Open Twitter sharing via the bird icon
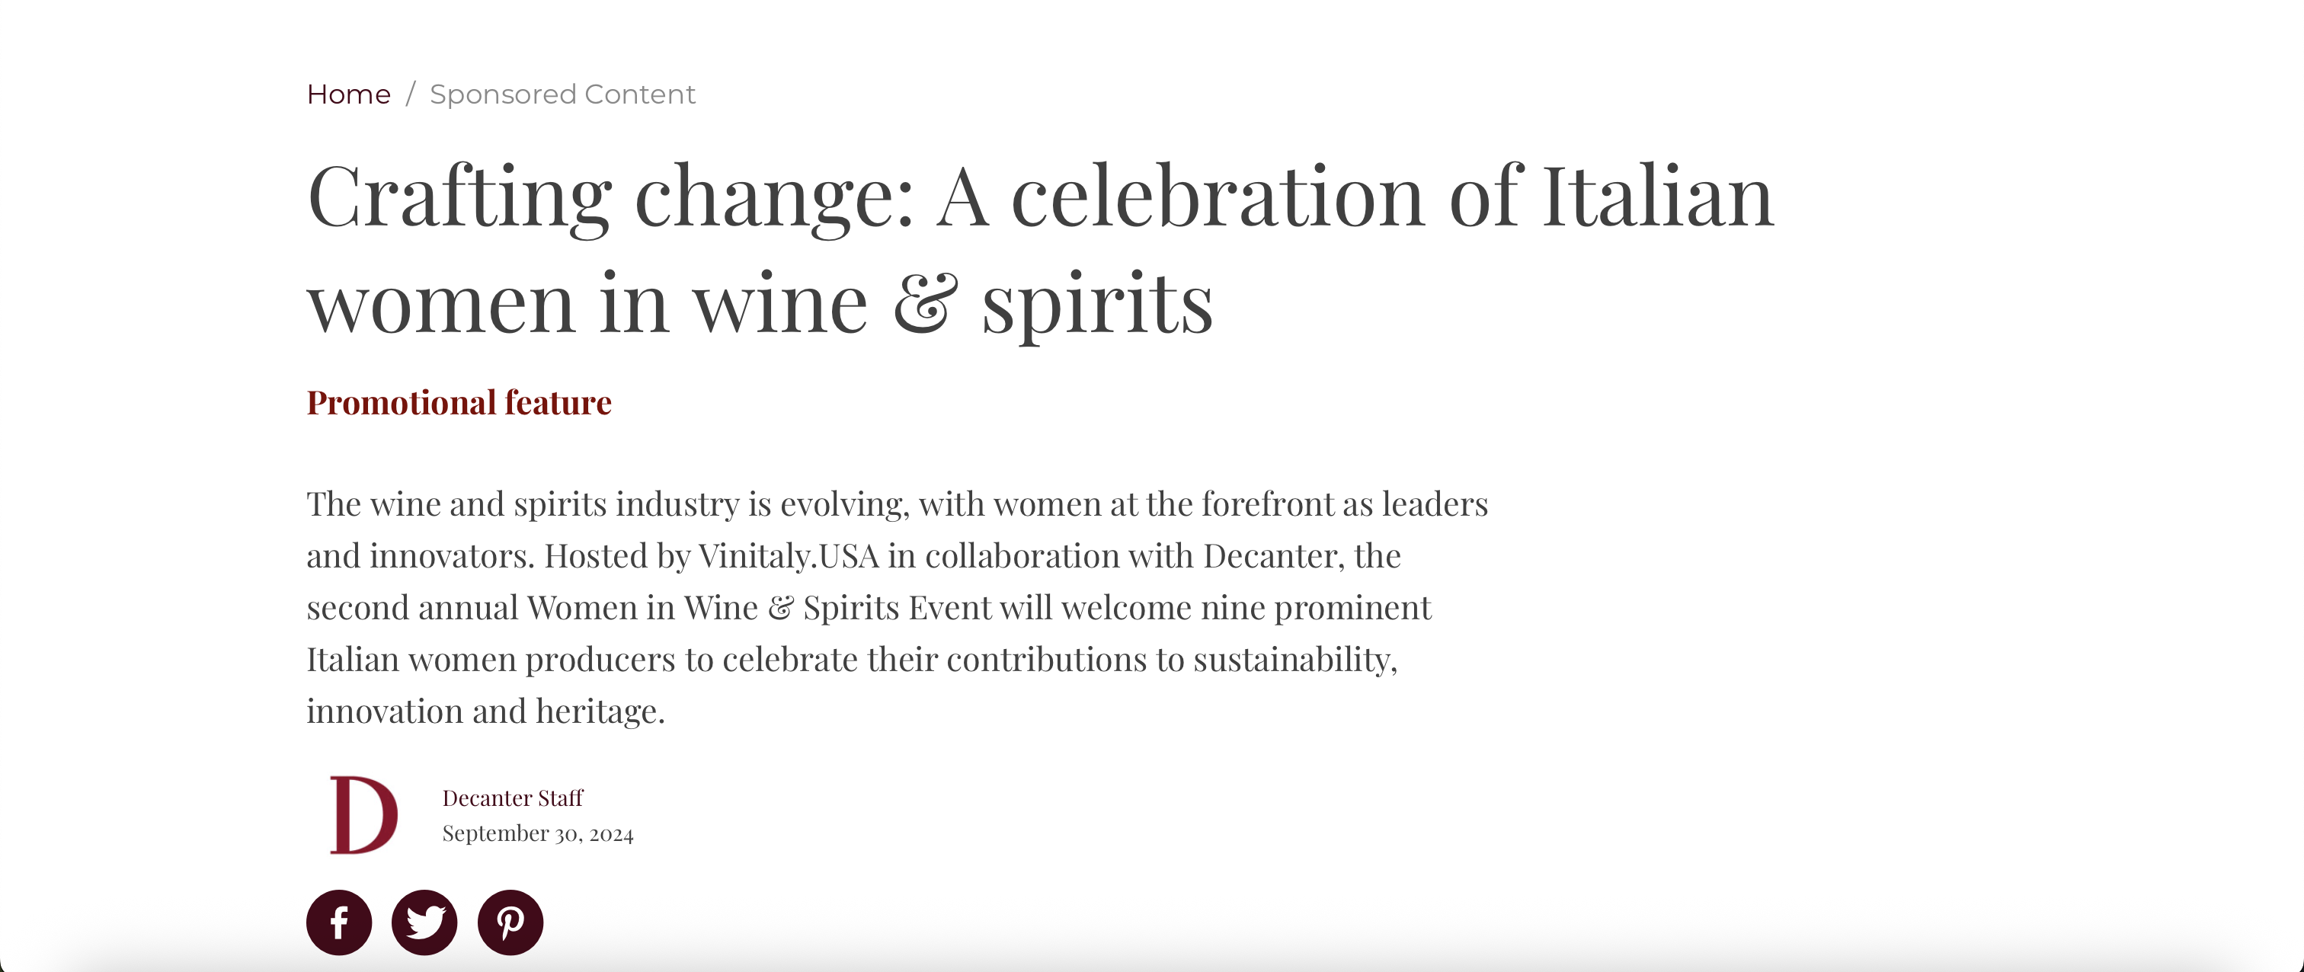This screenshot has height=972, width=2304. point(424,922)
